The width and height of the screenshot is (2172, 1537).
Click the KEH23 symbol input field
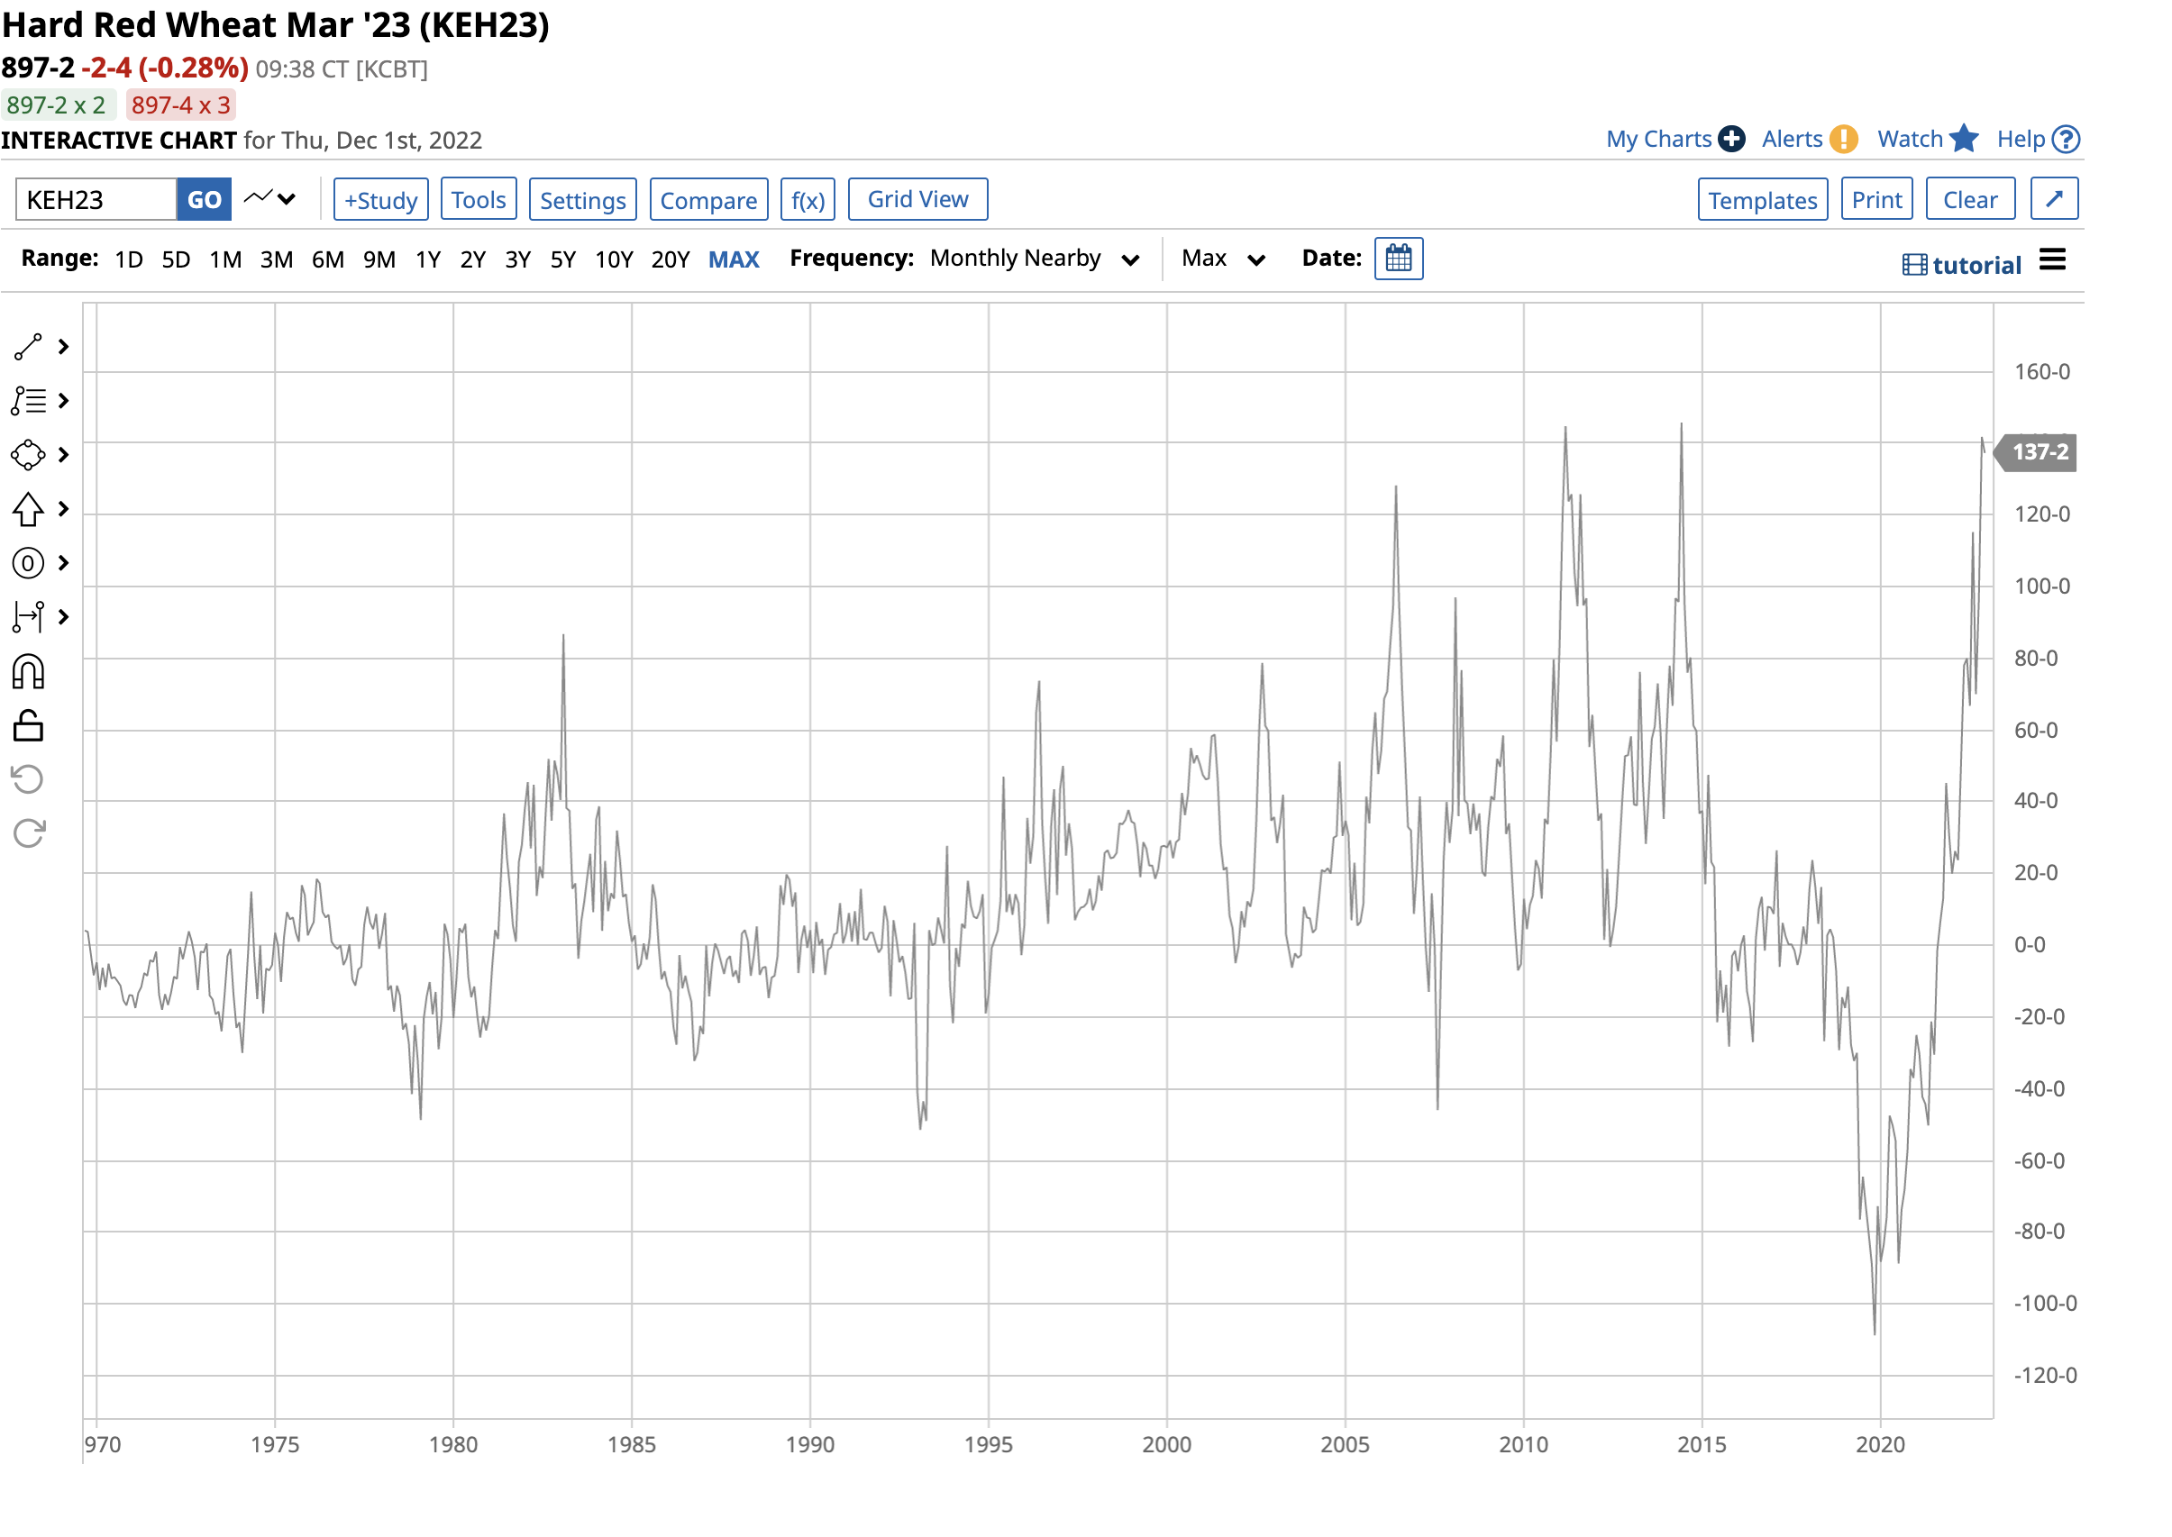pos(96,200)
